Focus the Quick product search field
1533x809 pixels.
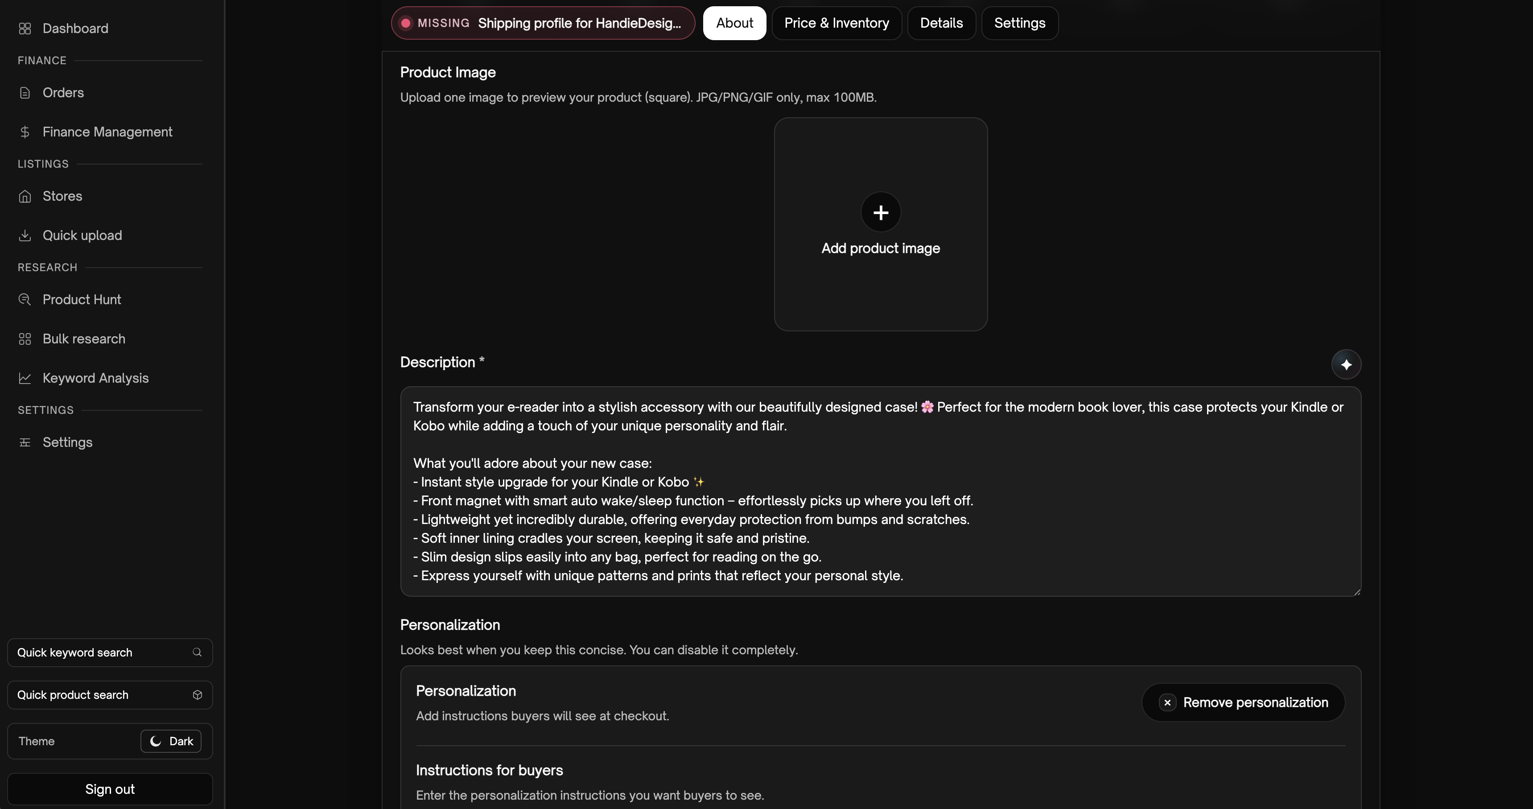(x=101, y=695)
